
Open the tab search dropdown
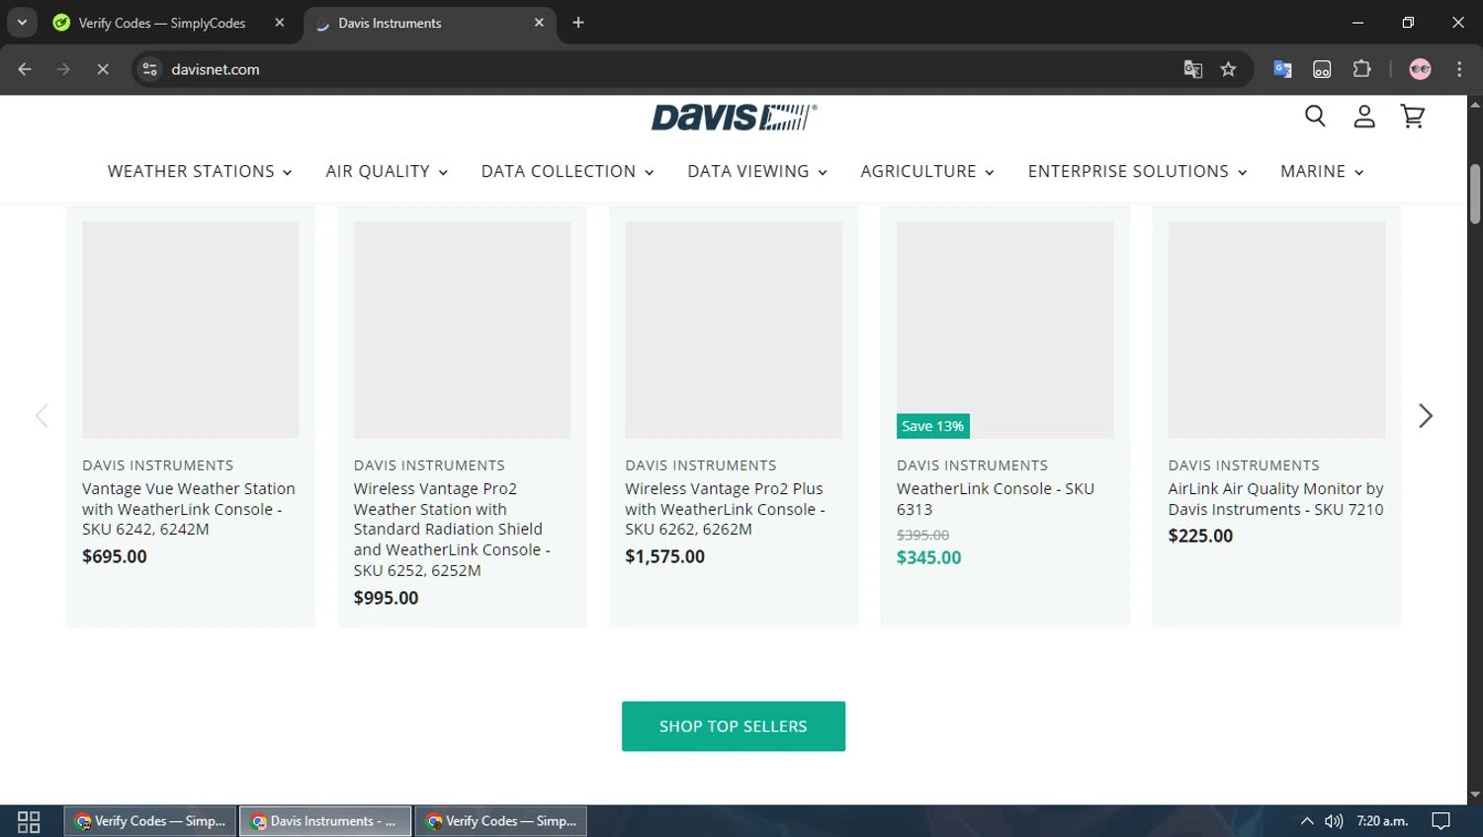click(22, 23)
